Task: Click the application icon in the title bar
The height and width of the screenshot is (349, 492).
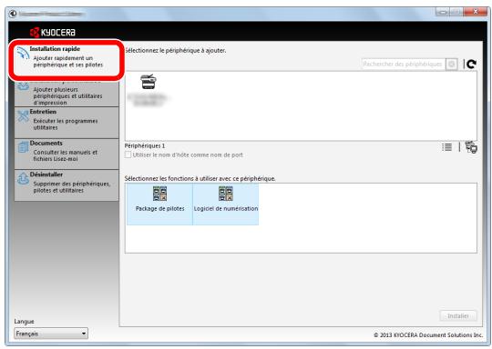Action: pyautogui.click(x=13, y=14)
